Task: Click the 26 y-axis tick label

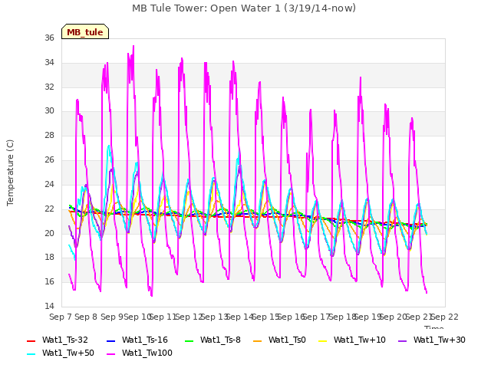Action: point(49,159)
